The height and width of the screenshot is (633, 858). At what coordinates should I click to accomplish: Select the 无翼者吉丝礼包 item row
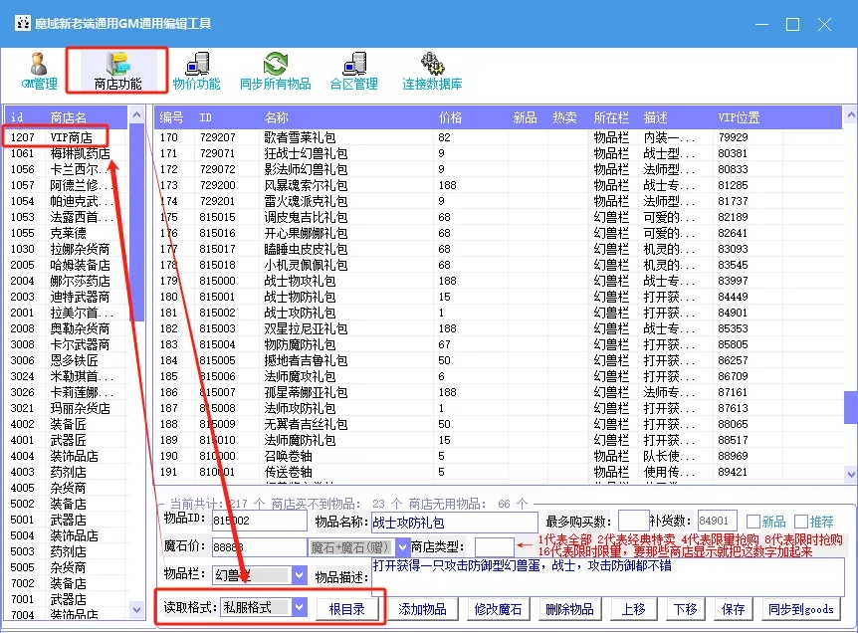coord(498,424)
